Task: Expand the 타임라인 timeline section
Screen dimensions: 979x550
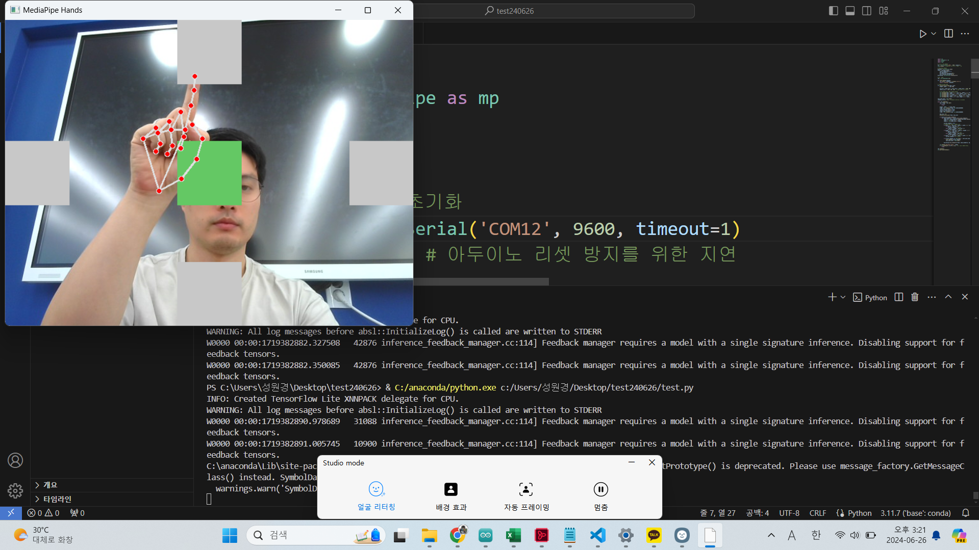Action: tap(113, 499)
